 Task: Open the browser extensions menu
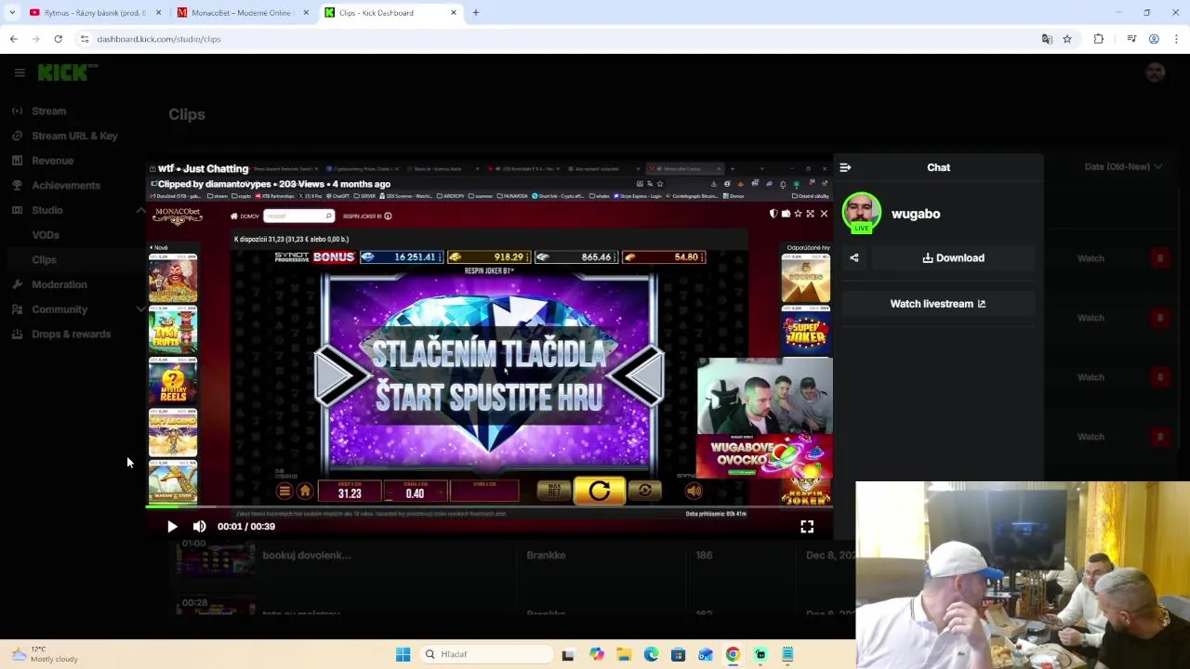1099,39
